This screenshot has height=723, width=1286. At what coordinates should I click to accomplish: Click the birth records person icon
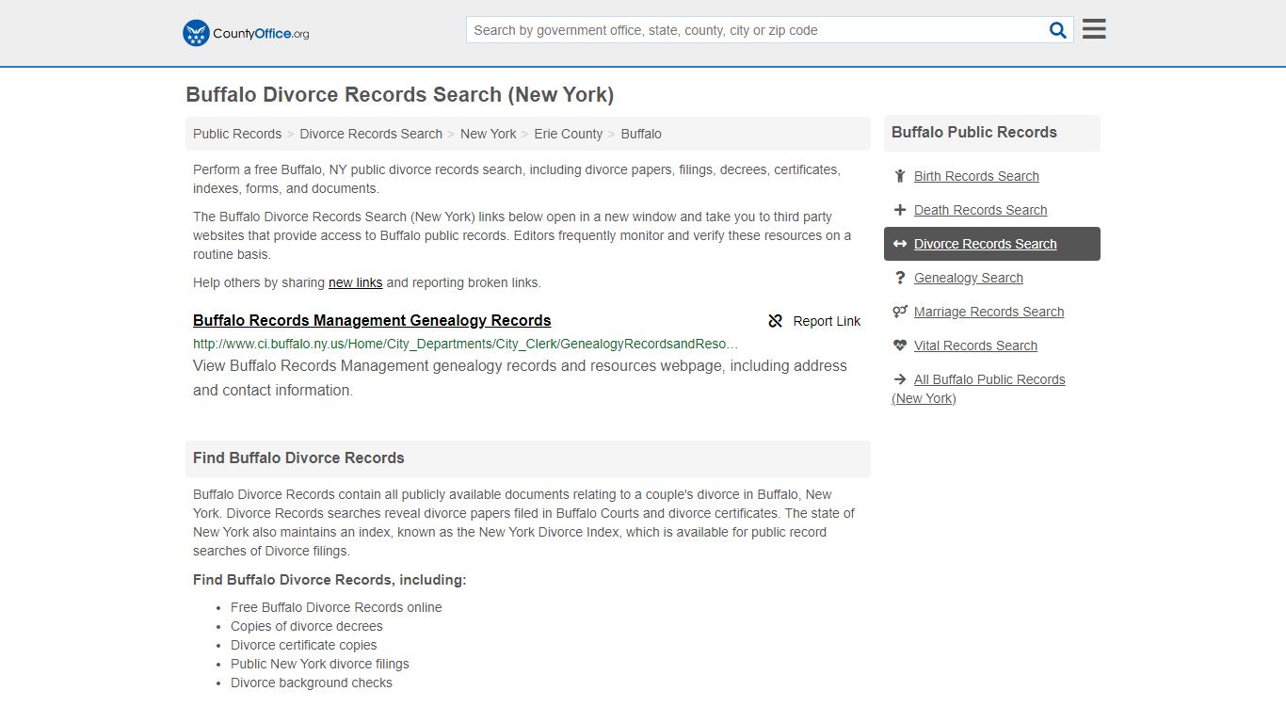900,176
